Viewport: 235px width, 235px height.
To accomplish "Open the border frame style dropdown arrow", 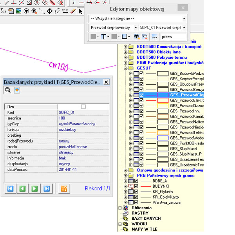I will (x=129, y=37).
